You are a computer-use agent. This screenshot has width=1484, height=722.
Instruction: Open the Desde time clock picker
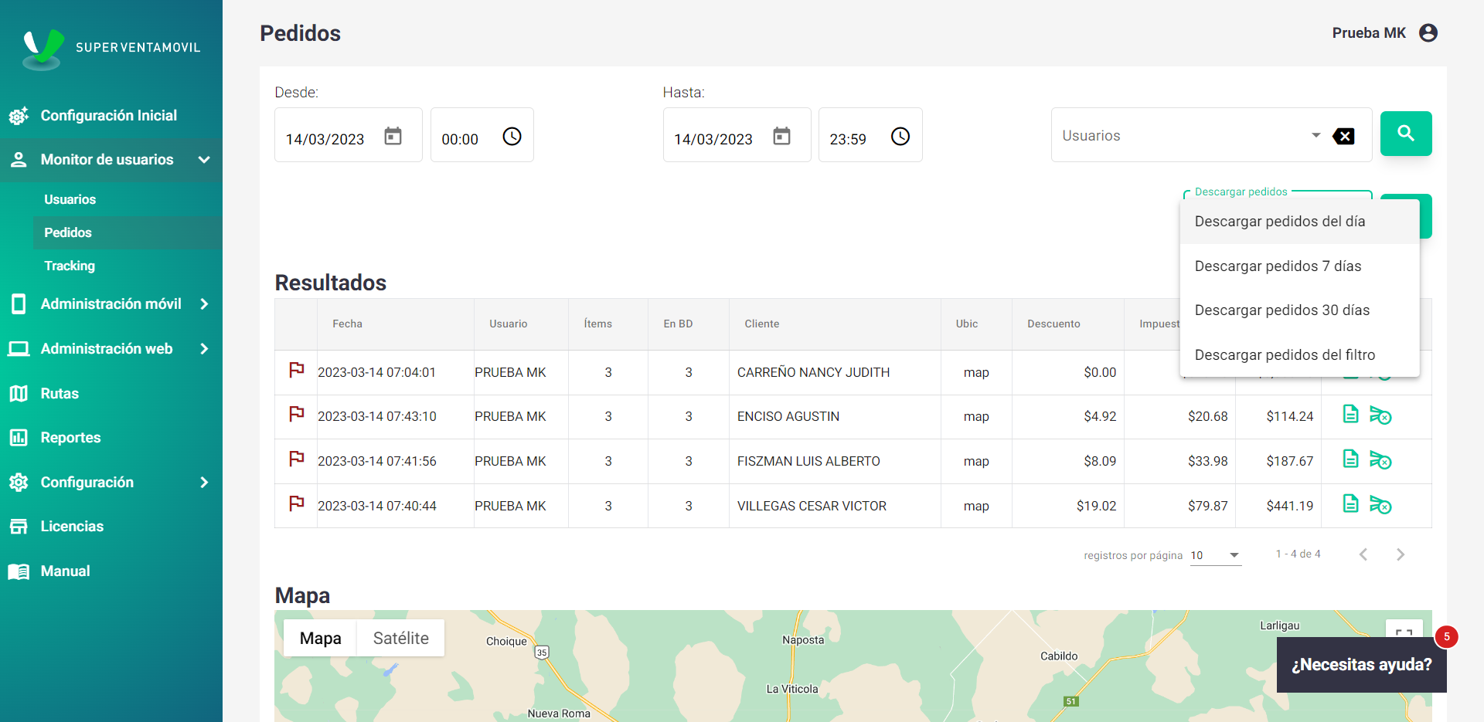512,137
